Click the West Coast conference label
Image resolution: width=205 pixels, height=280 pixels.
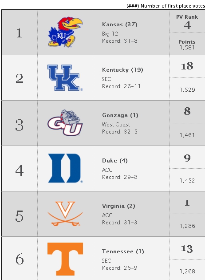coord(116,125)
